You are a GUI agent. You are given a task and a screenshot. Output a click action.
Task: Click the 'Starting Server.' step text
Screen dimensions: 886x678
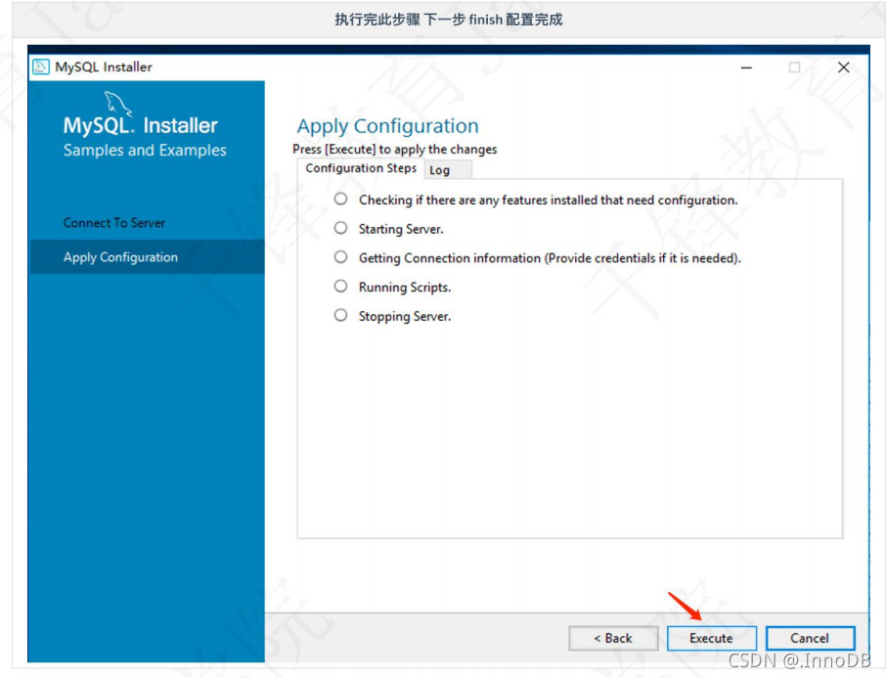click(401, 229)
